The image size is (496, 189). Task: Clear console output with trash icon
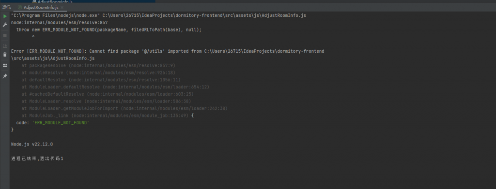tap(5, 55)
